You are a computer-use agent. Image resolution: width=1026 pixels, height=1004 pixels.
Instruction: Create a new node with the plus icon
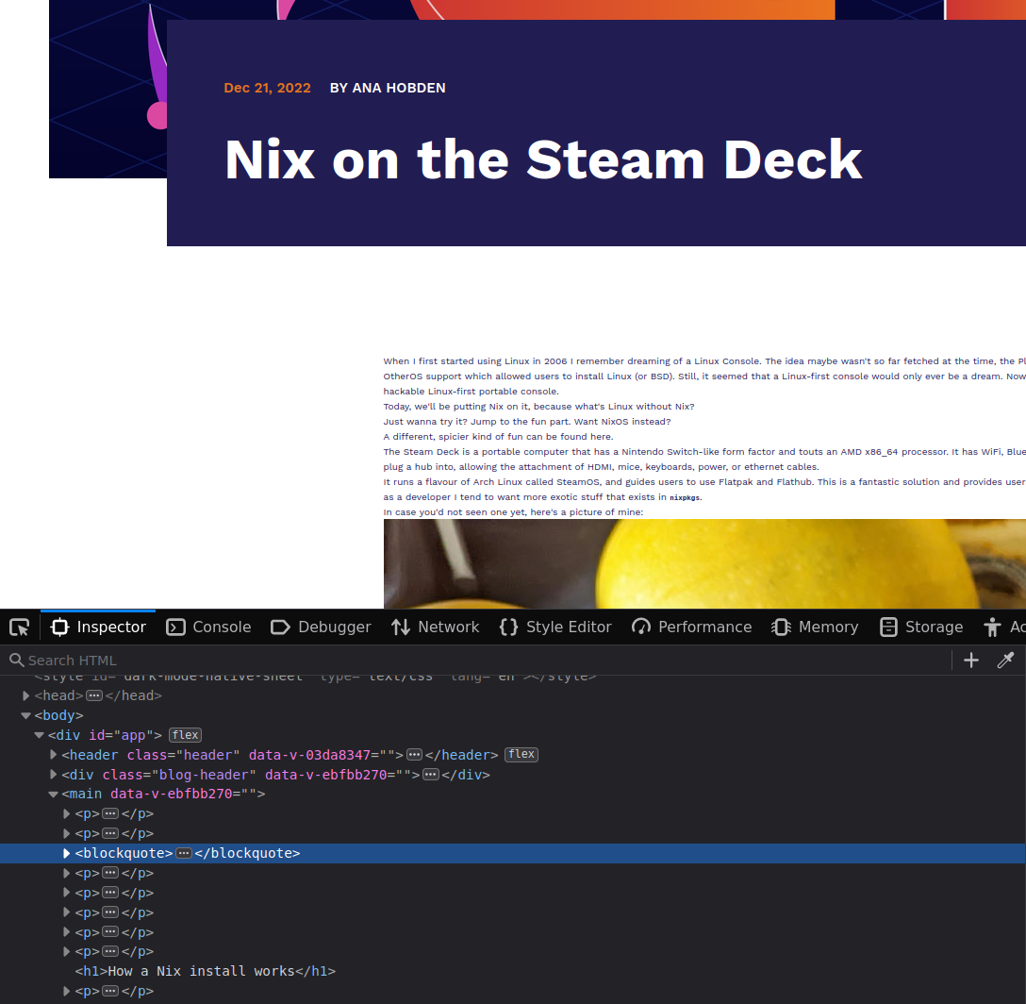pos(970,660)
